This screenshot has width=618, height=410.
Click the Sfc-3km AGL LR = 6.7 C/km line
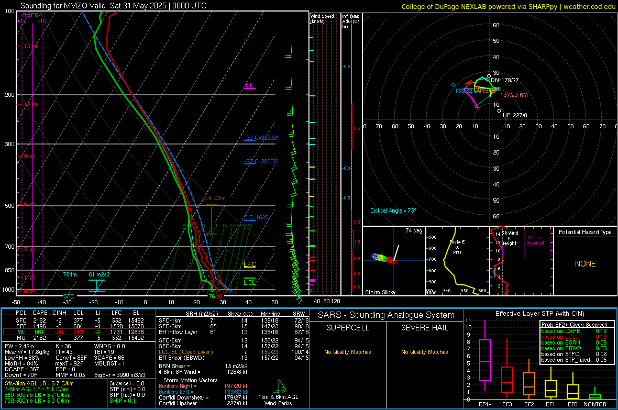39,383
